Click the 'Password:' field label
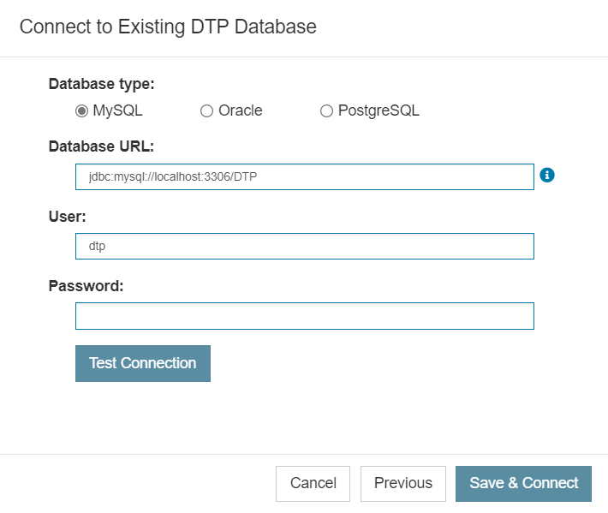This screenshot has height=513, width=608. click(x=86, y=286)
